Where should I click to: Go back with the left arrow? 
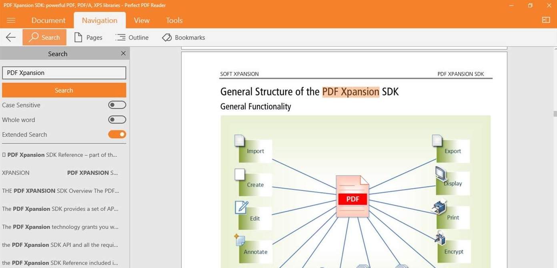tap(11, 38)
